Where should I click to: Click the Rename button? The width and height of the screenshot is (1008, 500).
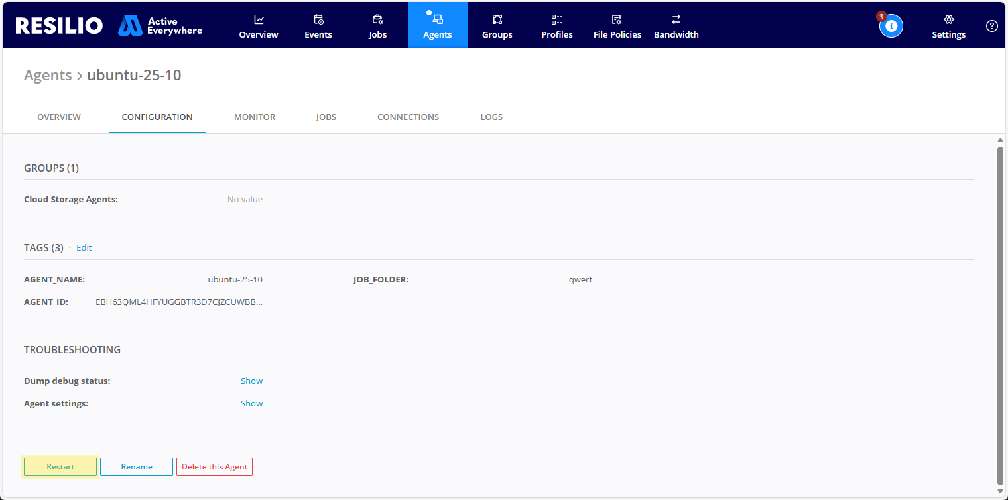pos(137,467)
